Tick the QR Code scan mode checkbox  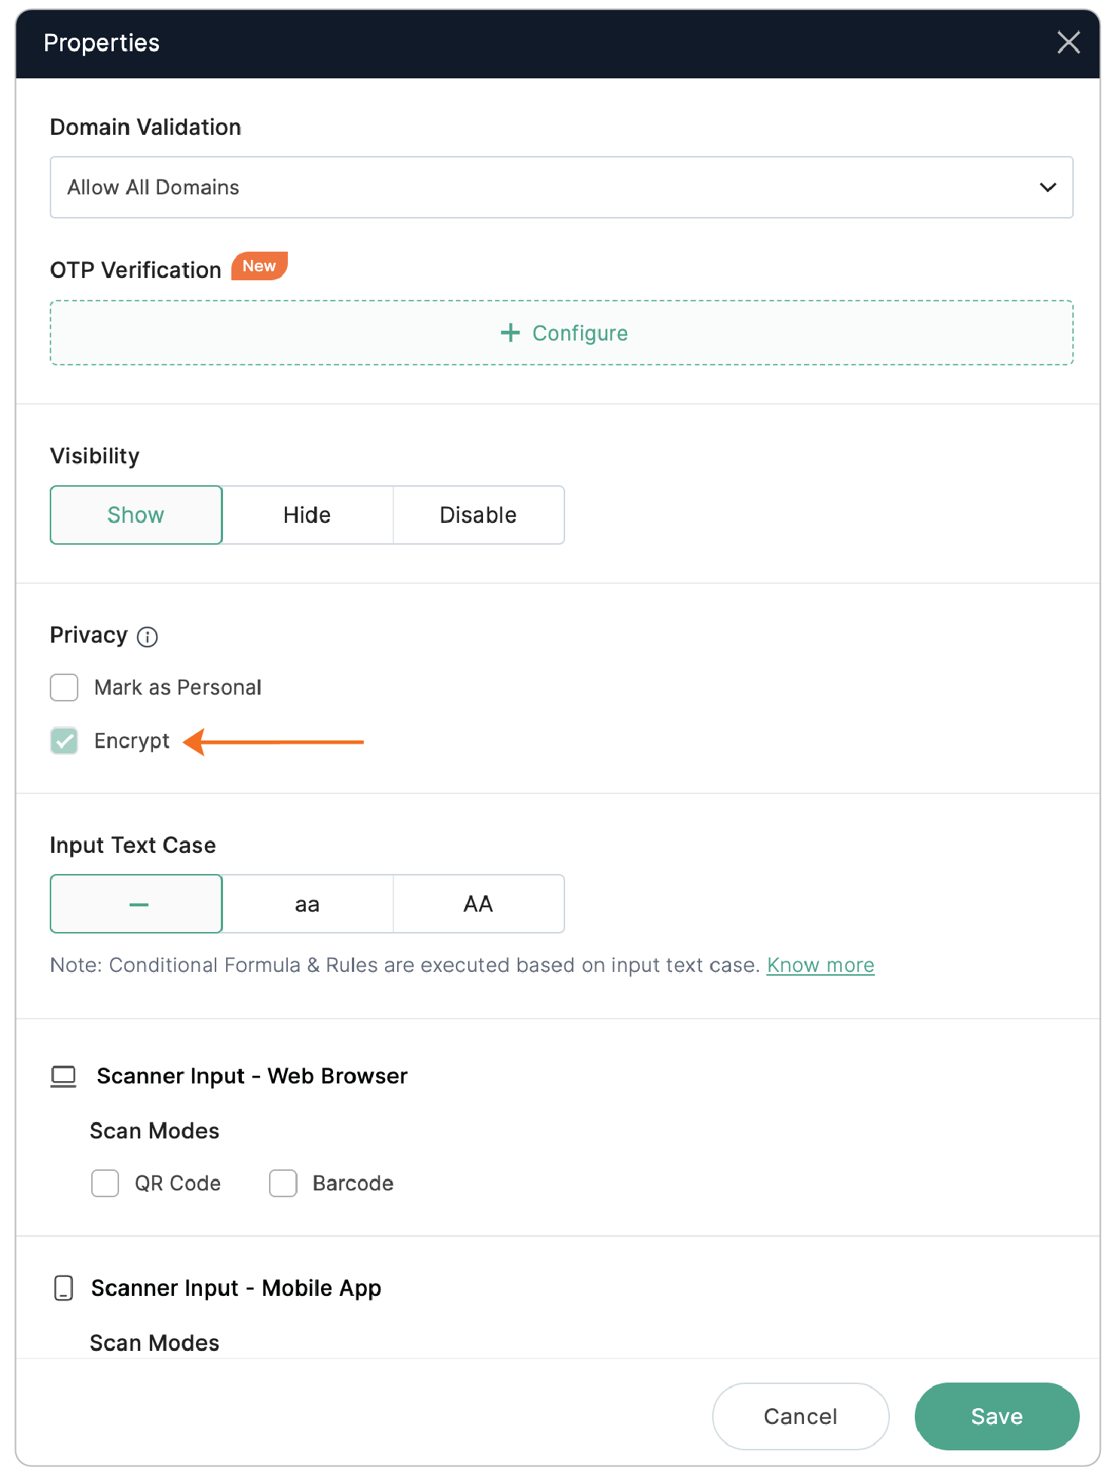[105, 1183]
